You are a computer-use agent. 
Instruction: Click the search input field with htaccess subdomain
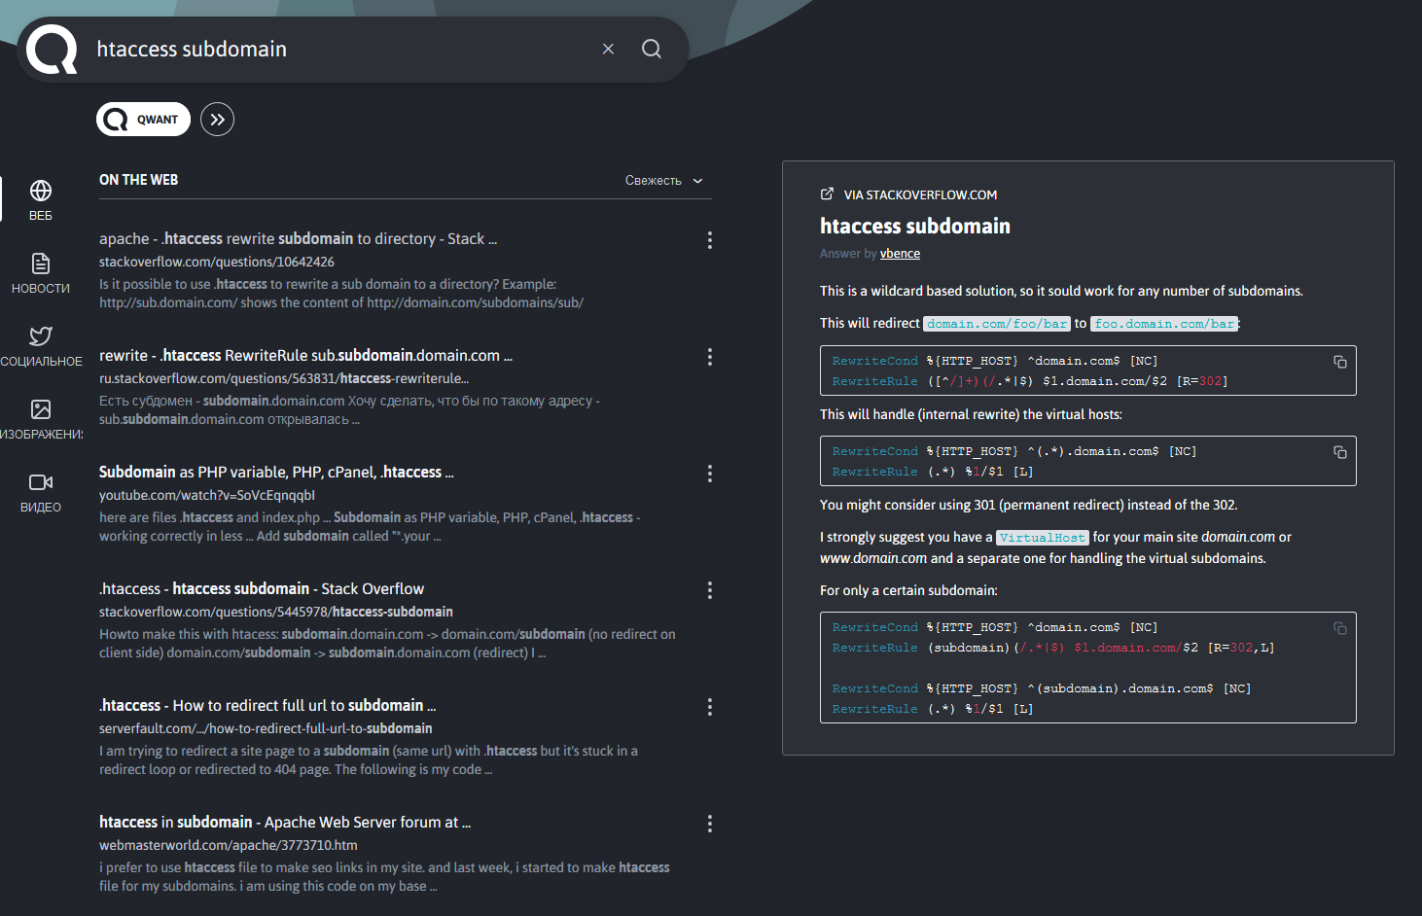click(331, 49)
